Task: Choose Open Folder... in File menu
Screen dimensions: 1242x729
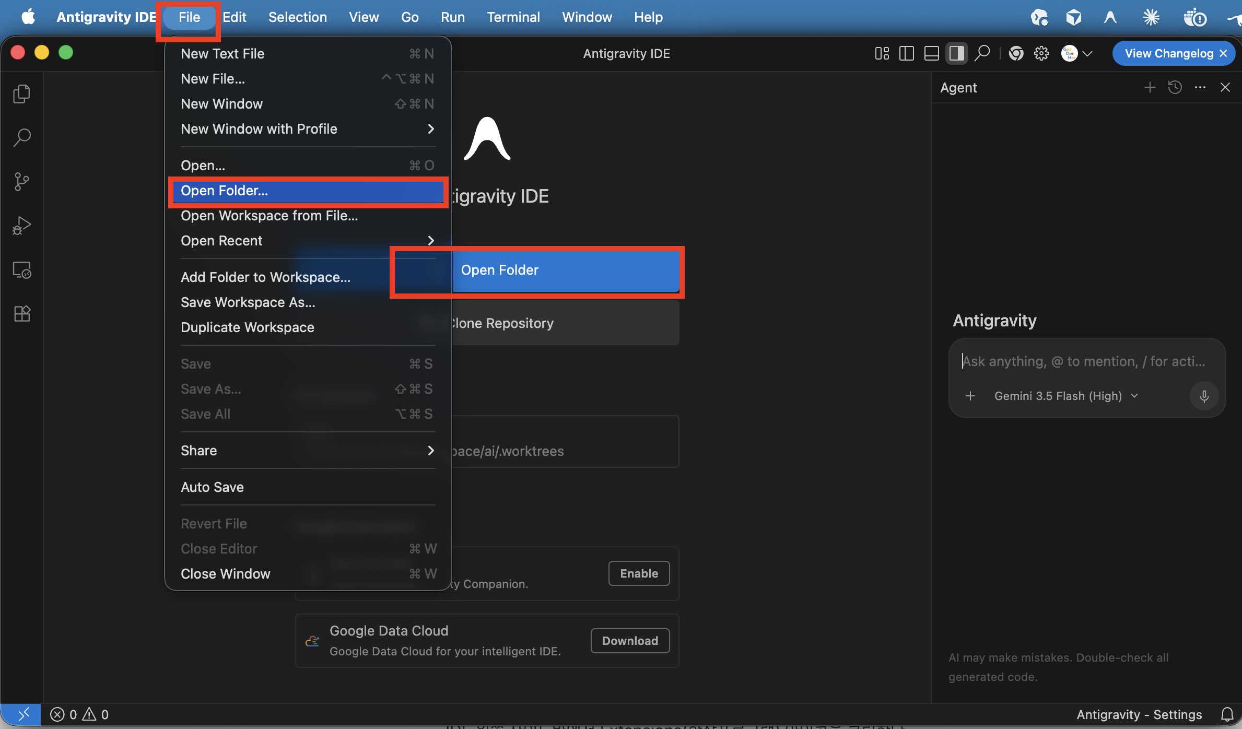Action: [x=308, y=191]
